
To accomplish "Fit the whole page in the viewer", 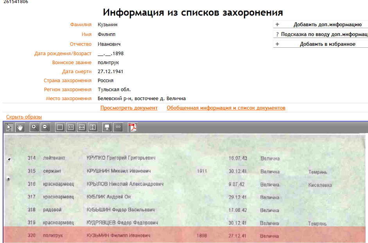I will click(x=60, y=127).
